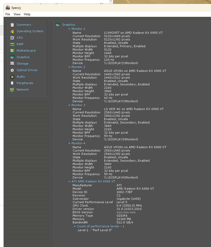Viewport: 211px width, 247px height.
Task: Click the Motherboard icon in sidebar
Action: point(12,51)
